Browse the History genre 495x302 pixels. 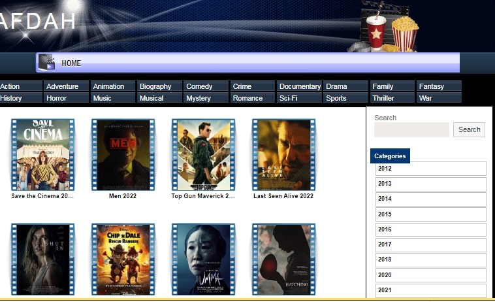point(21,98)
